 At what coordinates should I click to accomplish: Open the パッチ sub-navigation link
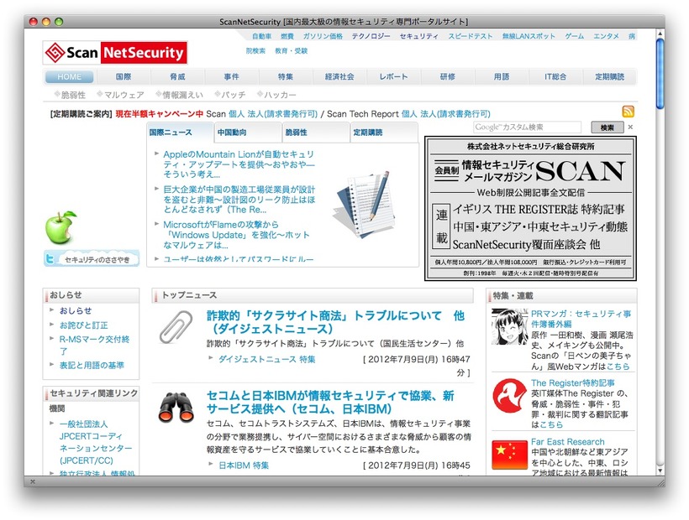click(234, 95)
